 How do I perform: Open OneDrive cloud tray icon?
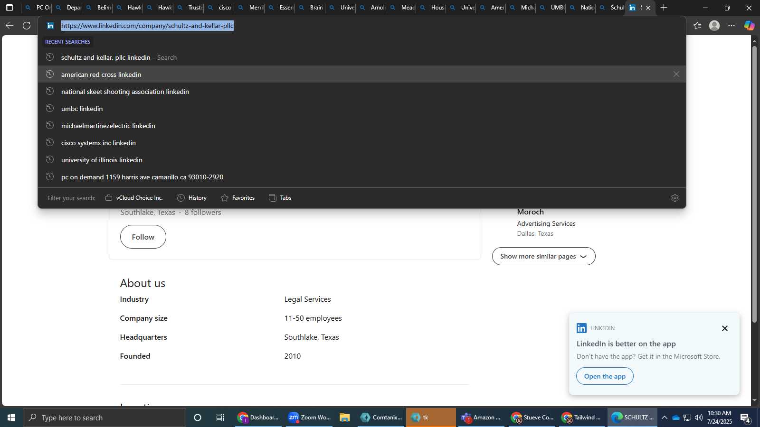coord(675,418)
